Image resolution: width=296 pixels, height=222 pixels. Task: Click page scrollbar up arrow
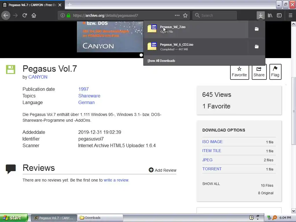tap(293, 24)
